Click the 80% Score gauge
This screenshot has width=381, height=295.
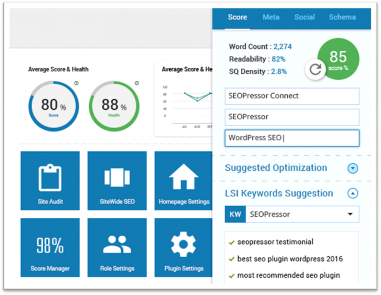(x=53, y=106)
